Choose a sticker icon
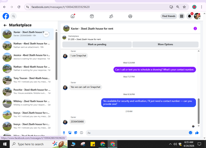The image size is (206, 148). (x=76, y=133)
